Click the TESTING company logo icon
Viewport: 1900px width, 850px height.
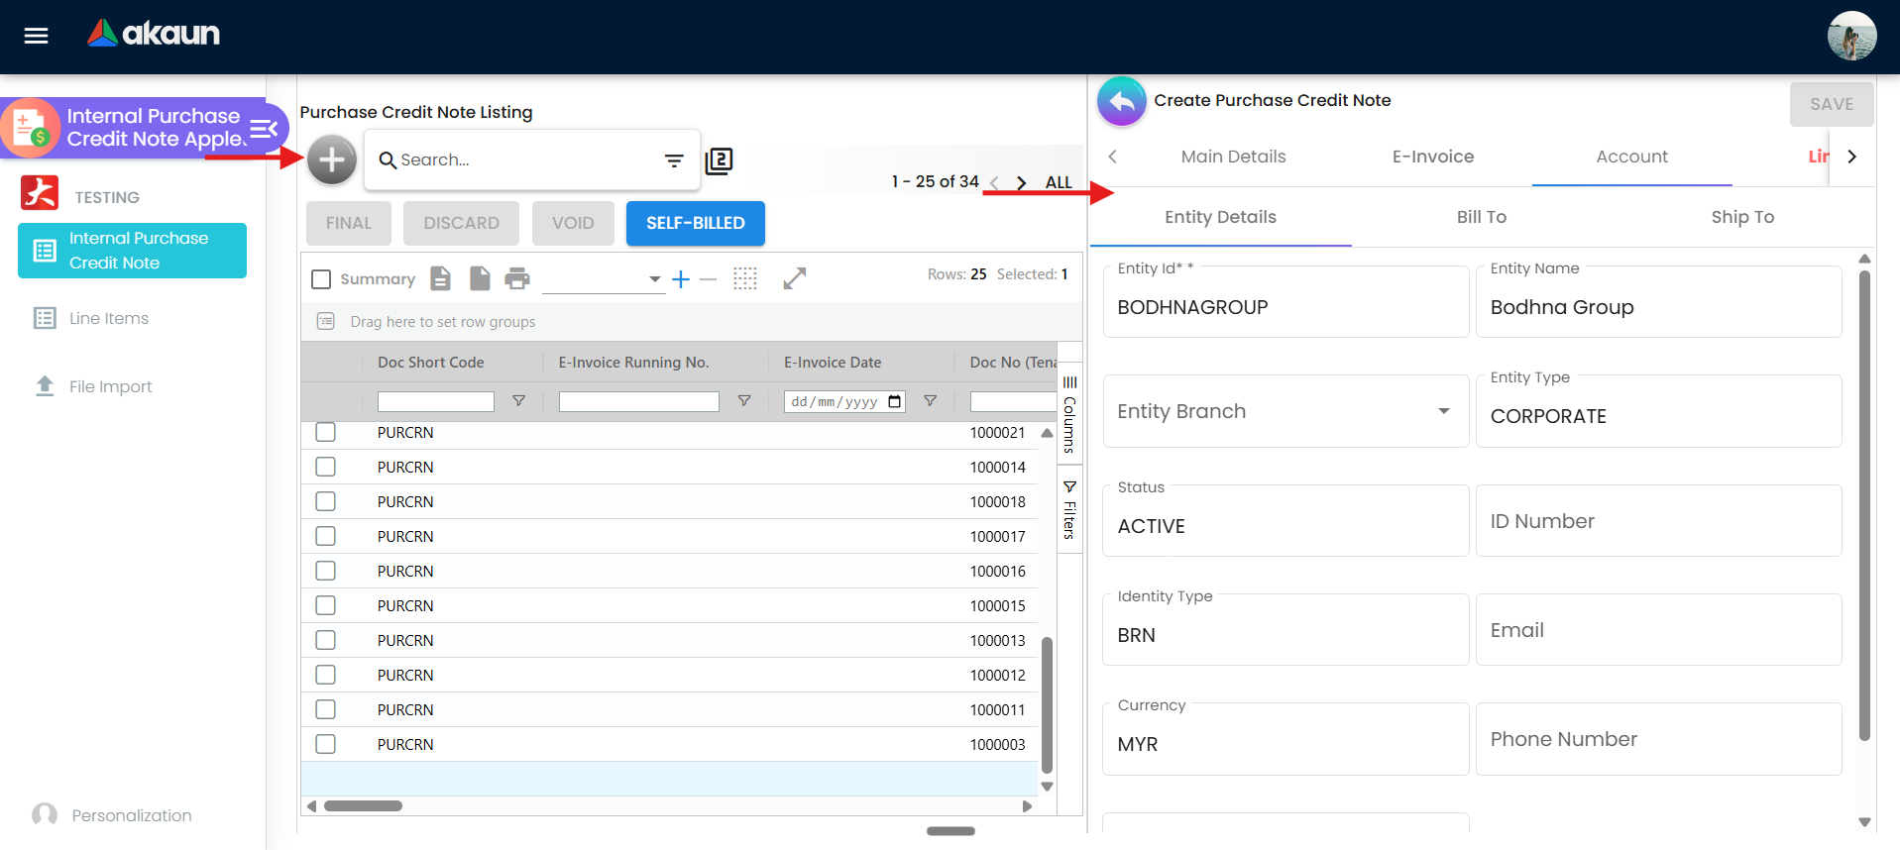click(40, 193)
